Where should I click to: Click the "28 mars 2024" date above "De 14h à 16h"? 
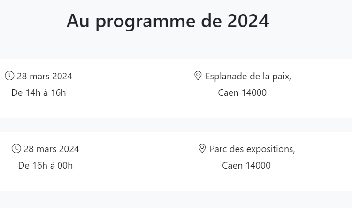pyautogui.click(x=45, y=77)
